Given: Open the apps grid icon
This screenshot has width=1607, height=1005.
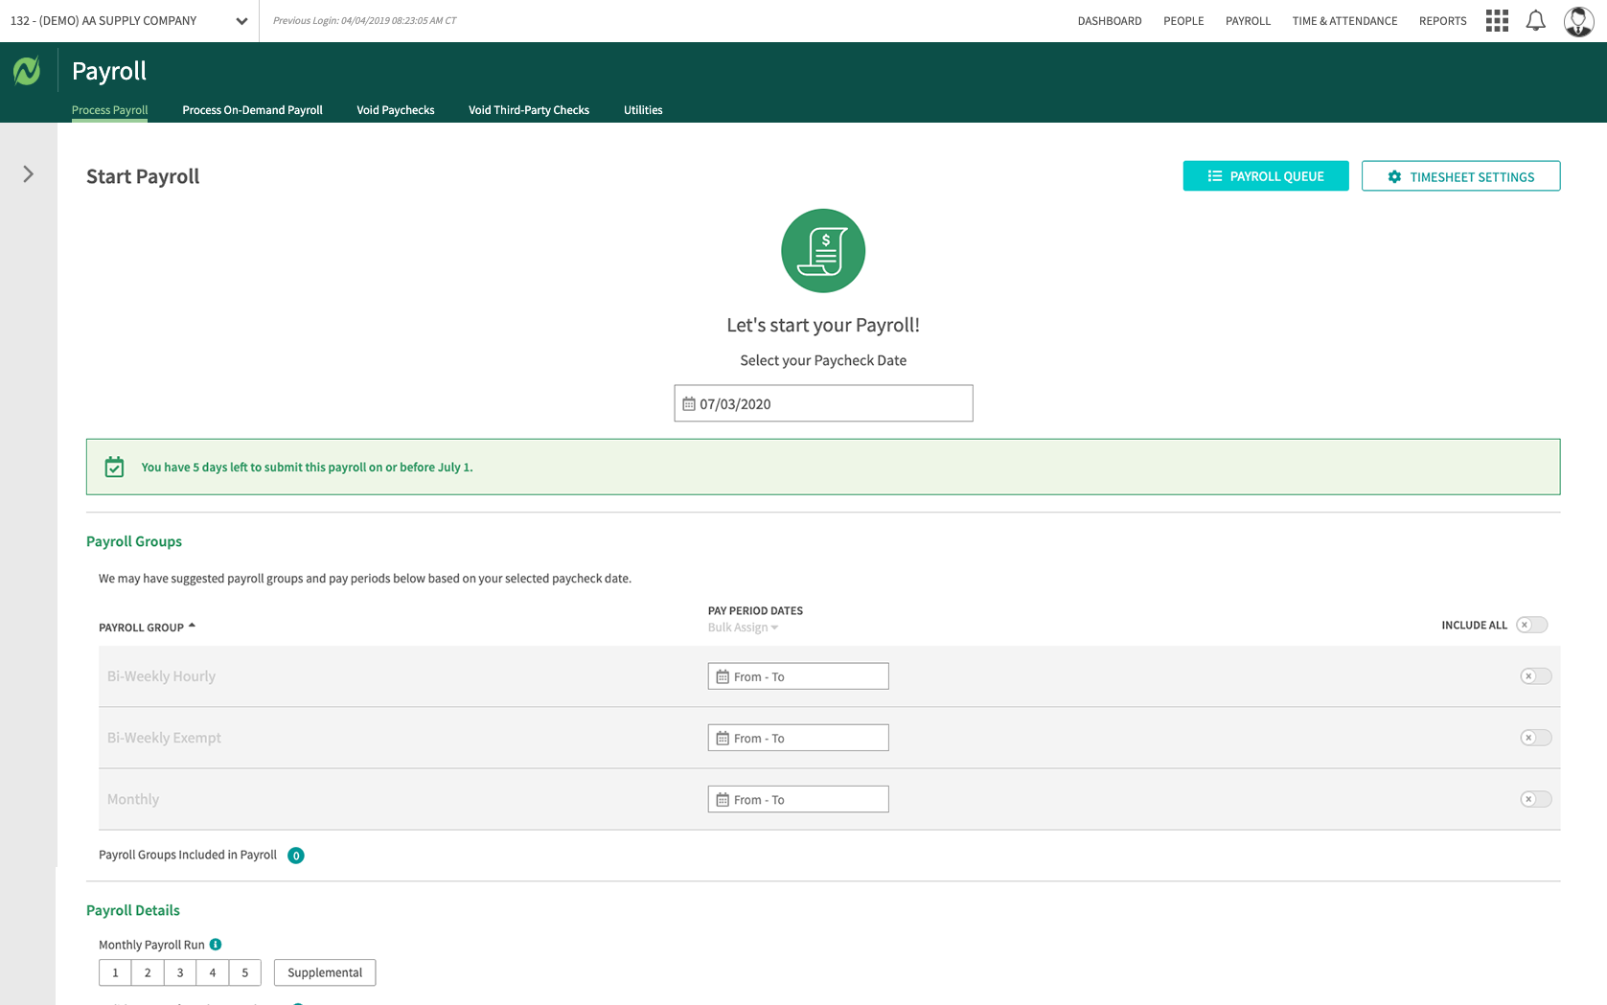Looking at the screenshot, I should 1497,21.
